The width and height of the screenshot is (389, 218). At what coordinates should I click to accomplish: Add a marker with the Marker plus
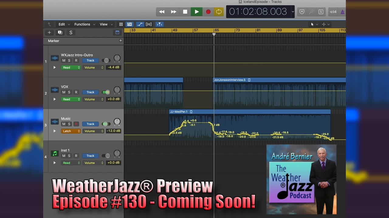coord(120,41)
